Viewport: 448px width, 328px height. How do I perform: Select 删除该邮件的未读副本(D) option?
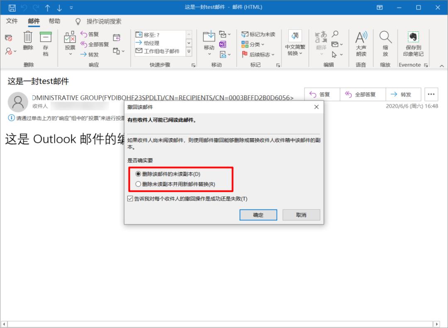(168, 174)
